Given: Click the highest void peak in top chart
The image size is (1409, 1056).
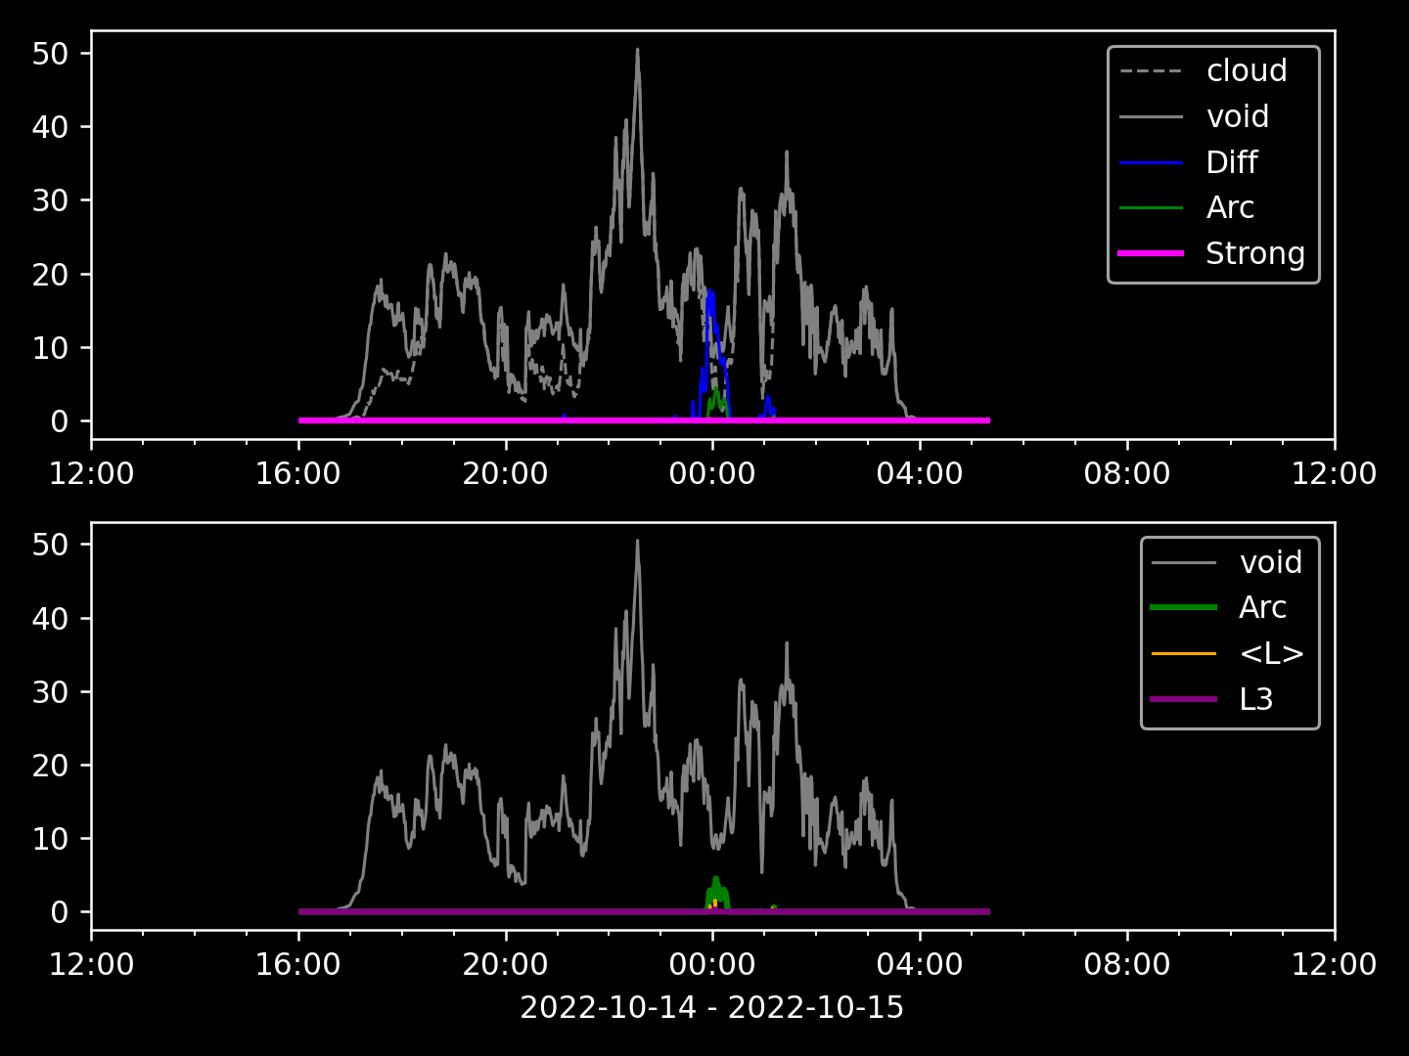Looking at the screenshot, I should click(x=637, y=51).
